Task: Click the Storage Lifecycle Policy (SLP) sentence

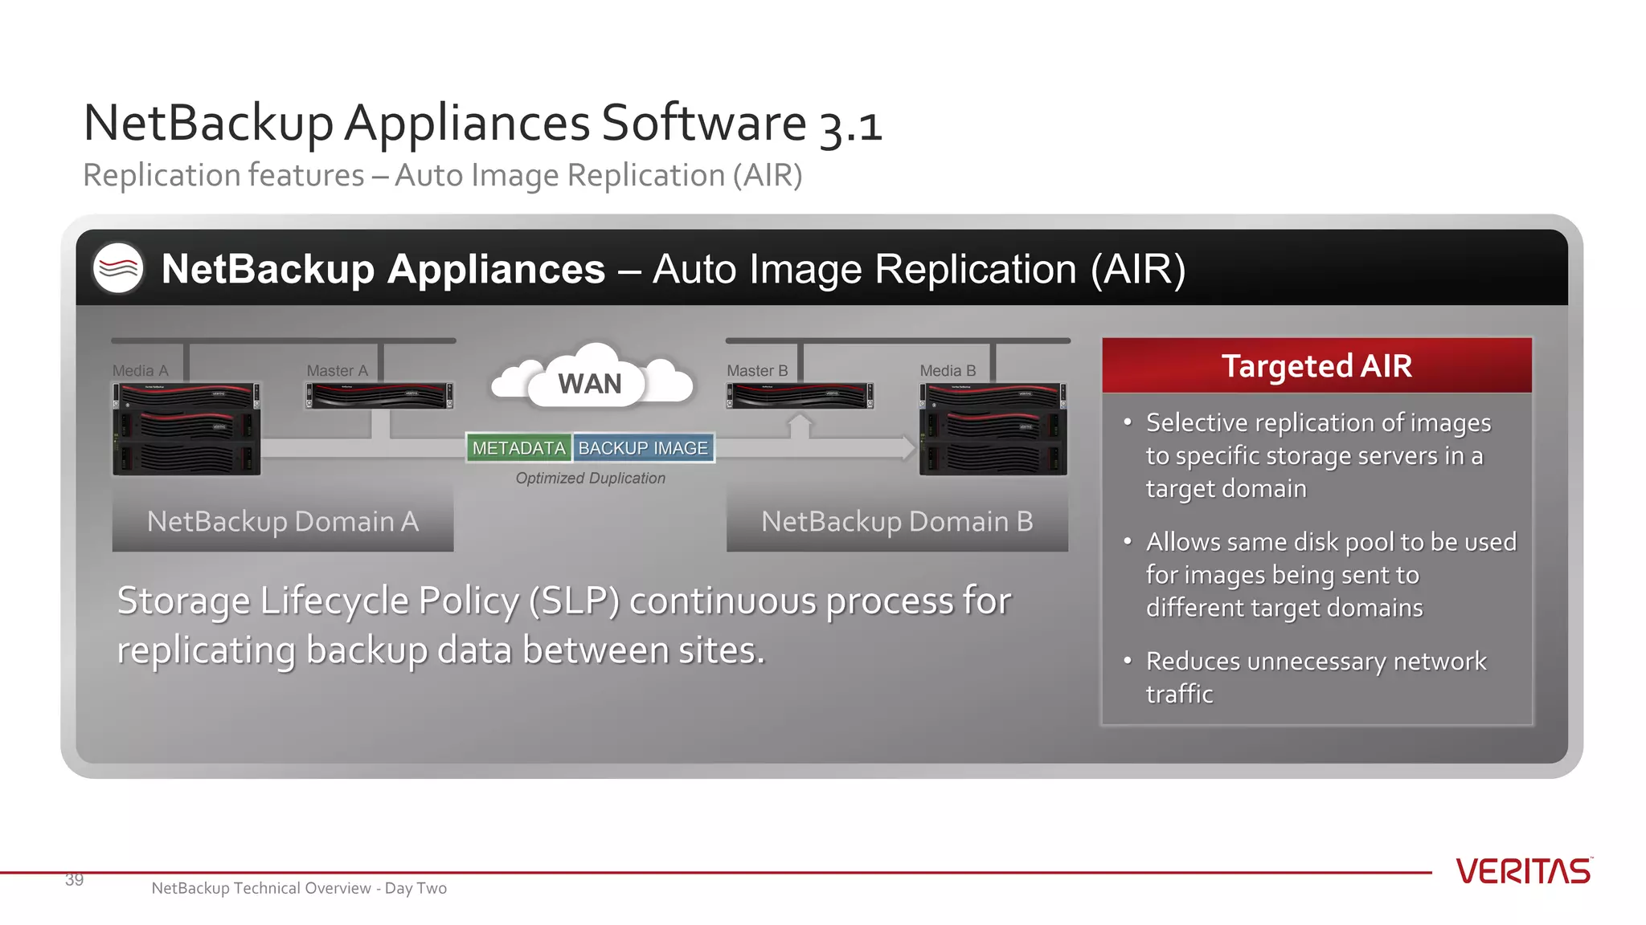Action: pos(564,625)
